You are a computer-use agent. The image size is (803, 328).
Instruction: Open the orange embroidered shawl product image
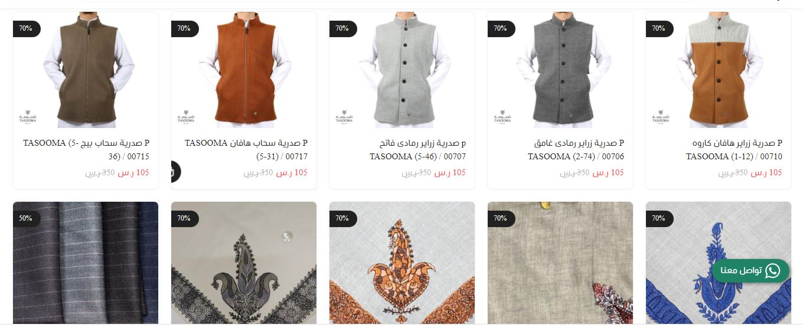click(402, 263)
